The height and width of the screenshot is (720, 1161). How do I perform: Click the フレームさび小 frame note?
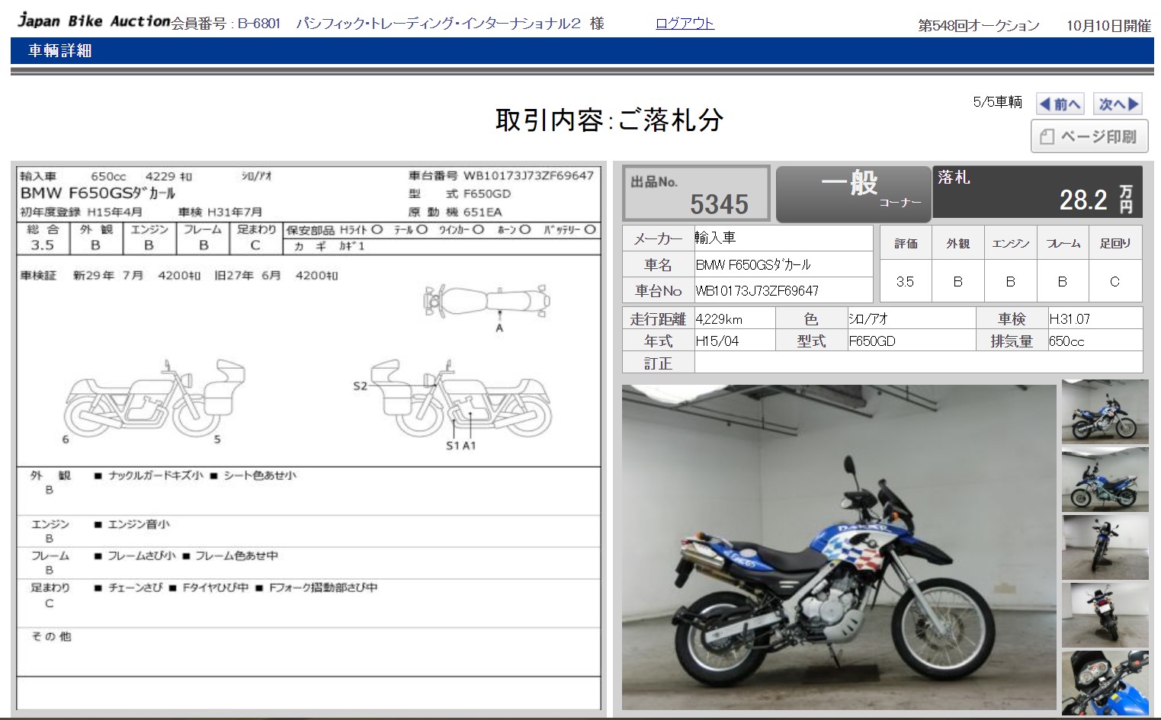click(x=142, y=555)
